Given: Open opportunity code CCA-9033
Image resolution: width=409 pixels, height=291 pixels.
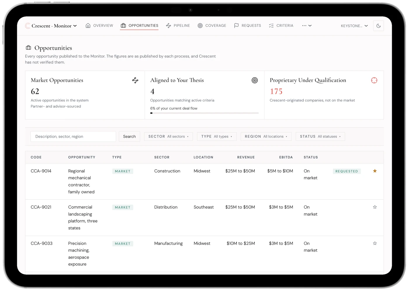Looking at the screenshot, I should click(41, 243).
